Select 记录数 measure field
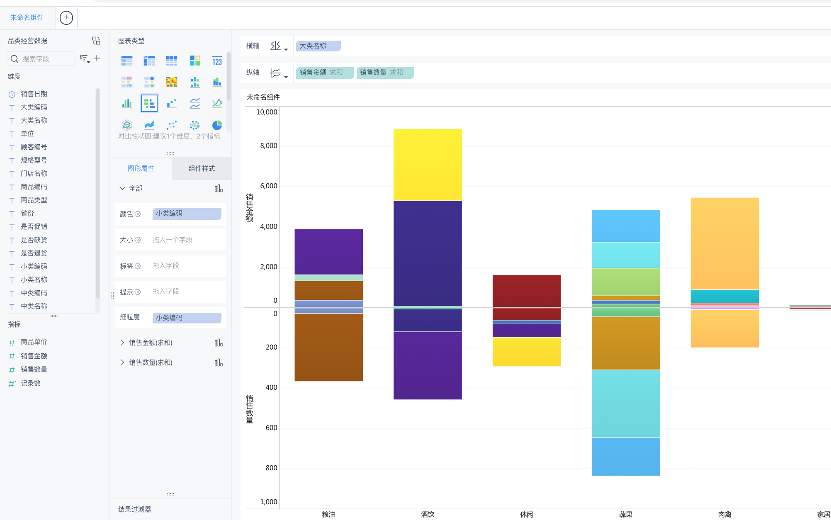This screenshot has width=831, height=520. click(31, 383)
